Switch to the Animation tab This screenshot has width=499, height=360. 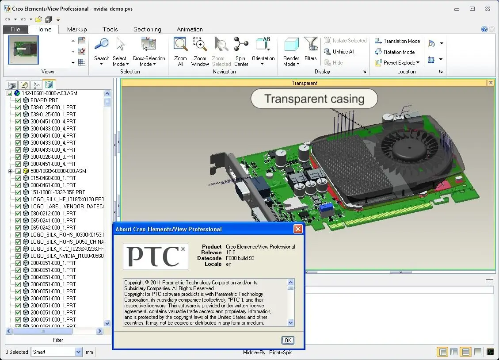[x=190, y=29]
